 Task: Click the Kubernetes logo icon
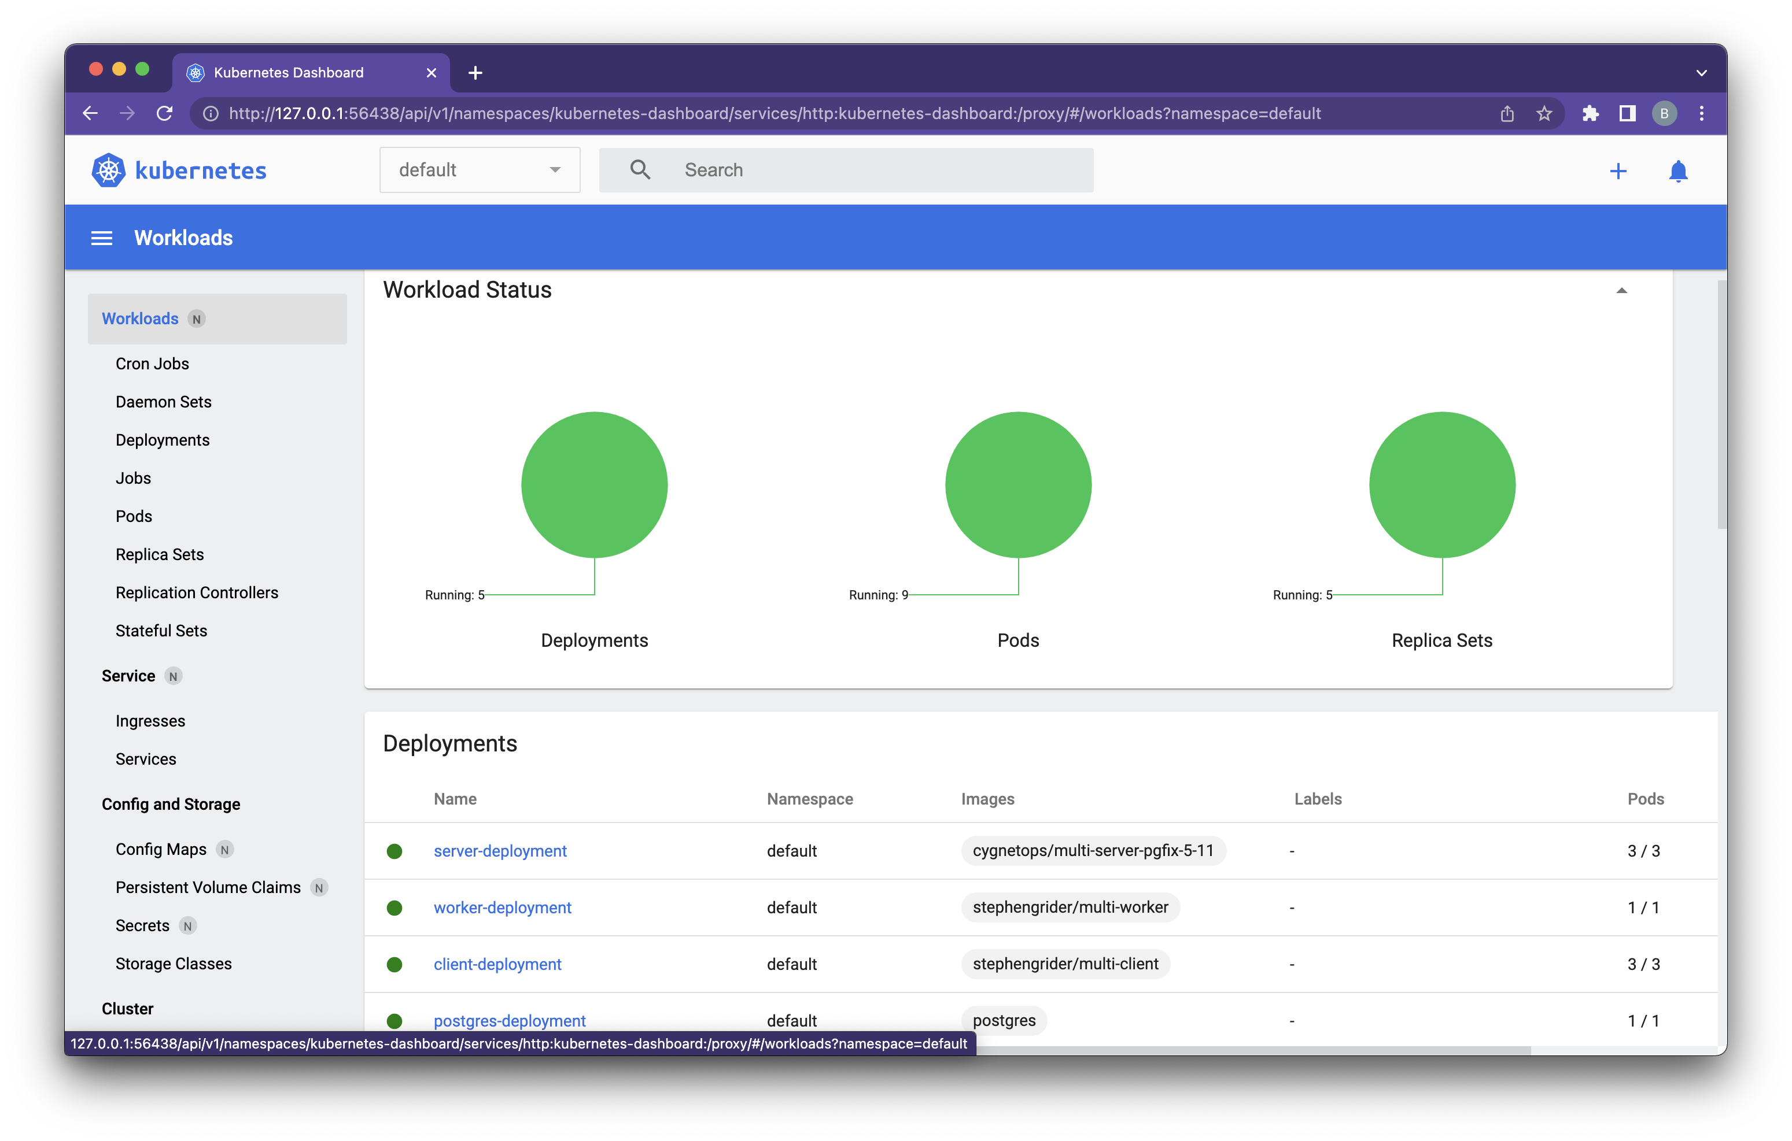click(108, 171)
